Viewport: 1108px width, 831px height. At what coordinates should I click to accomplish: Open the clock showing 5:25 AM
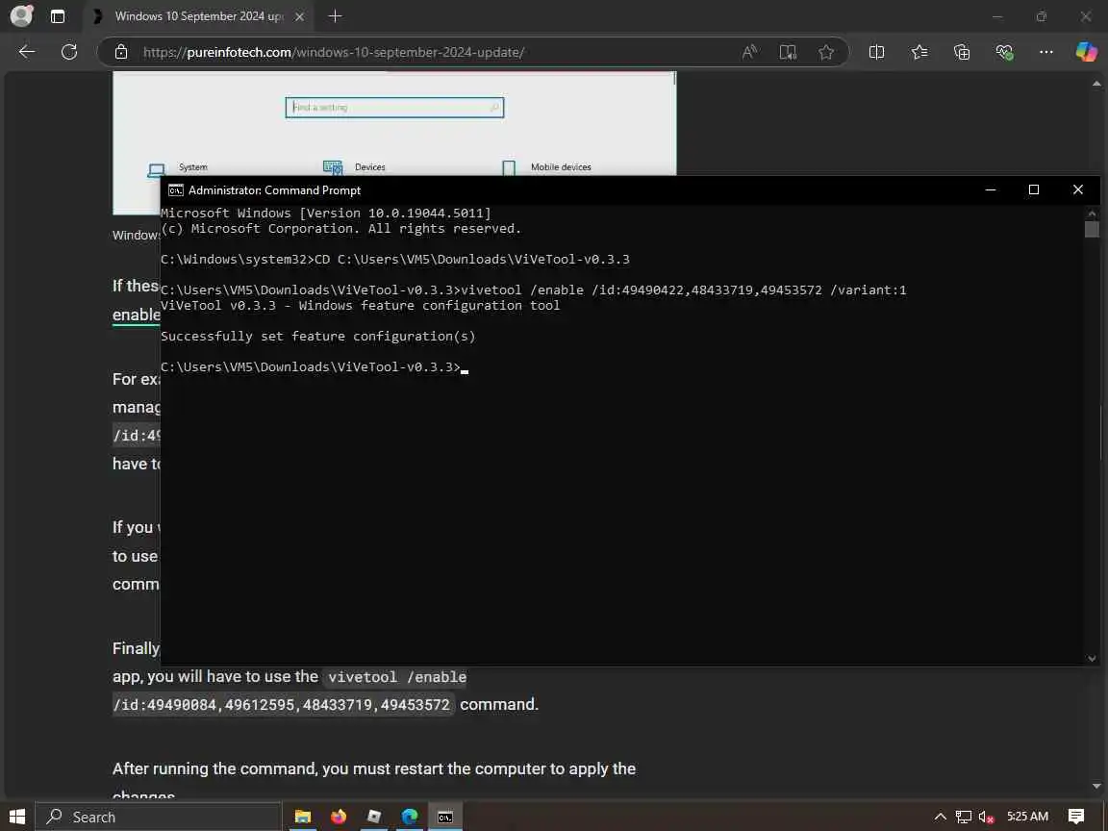(1027, 817)
